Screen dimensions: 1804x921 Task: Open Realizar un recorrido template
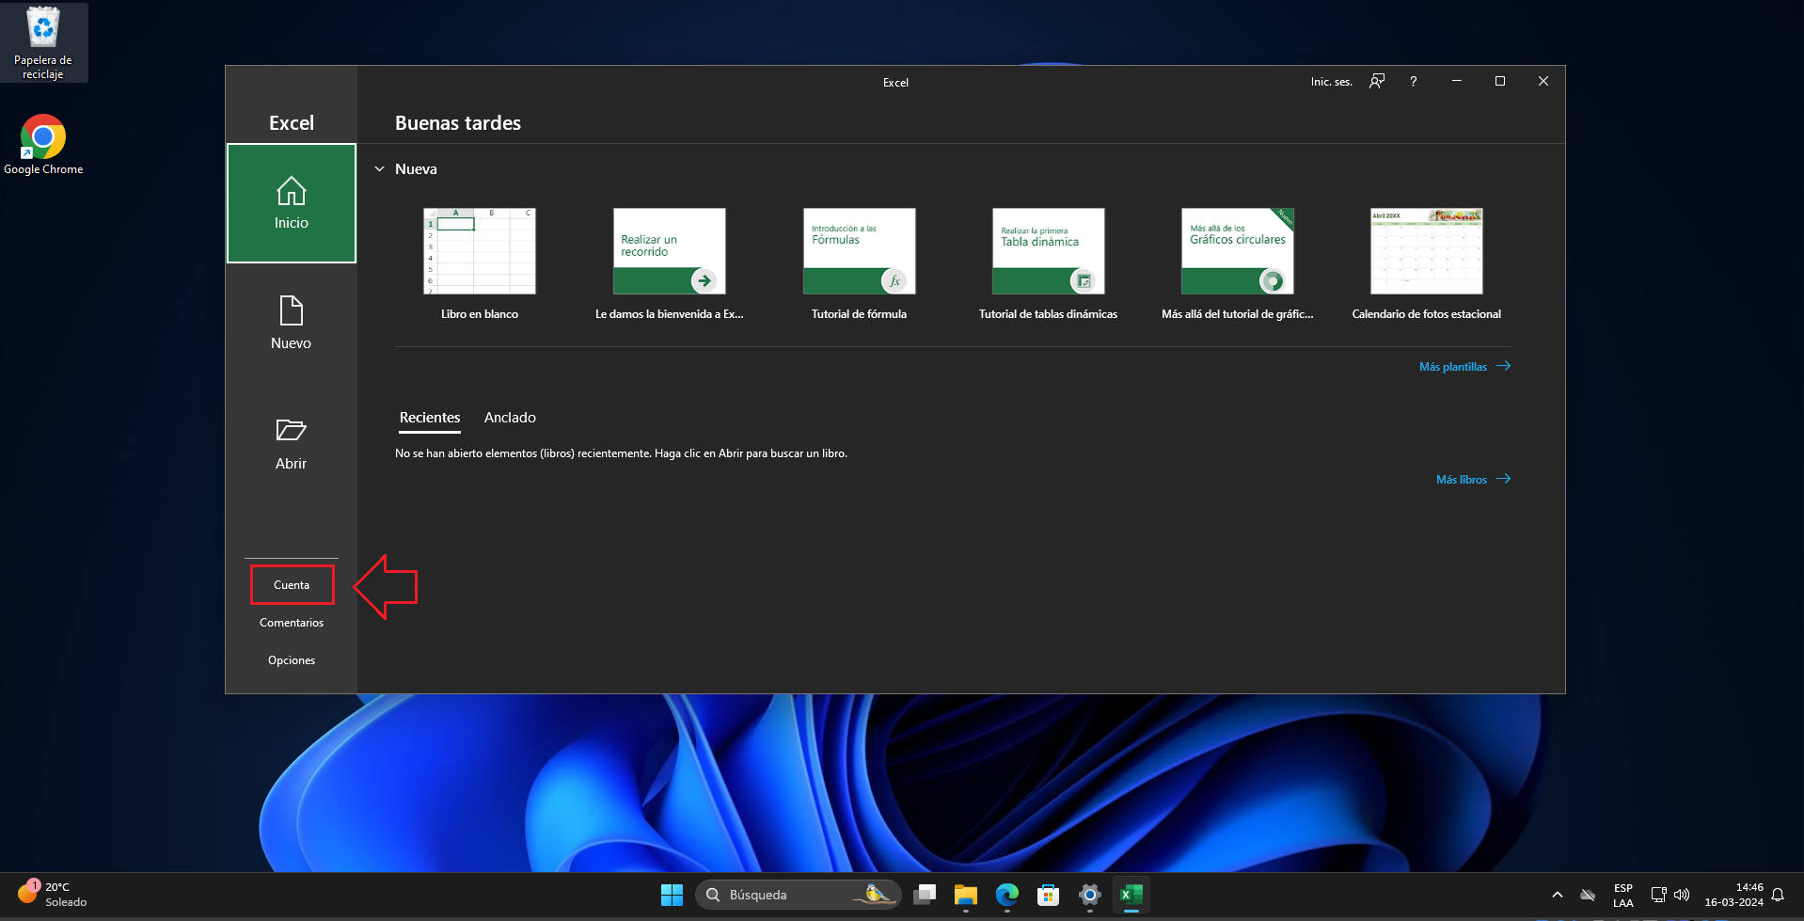click(x=670, y=264)
